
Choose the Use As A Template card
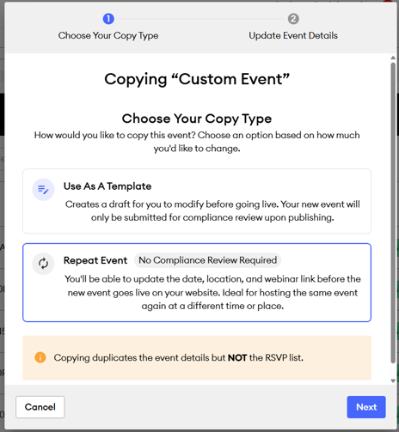(197, 201)
